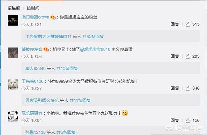Viewport: 207px width, 135px height.
Task: Expand 共5条回复 replies
Action: click(66, 132)
